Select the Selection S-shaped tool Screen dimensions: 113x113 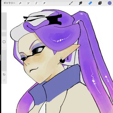click(x=36, y=3)
